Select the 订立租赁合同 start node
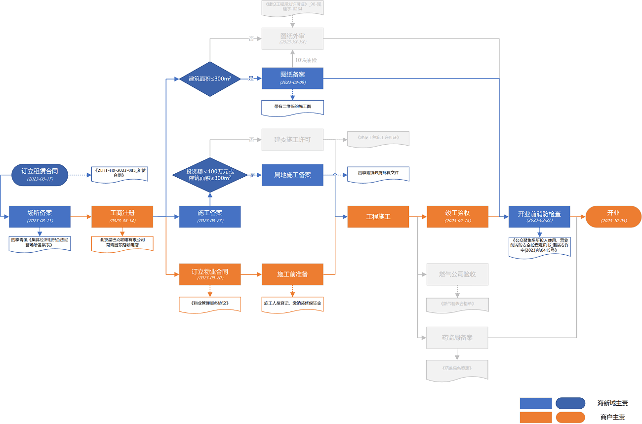The image size is (642, 424). [x=40, y=175]
